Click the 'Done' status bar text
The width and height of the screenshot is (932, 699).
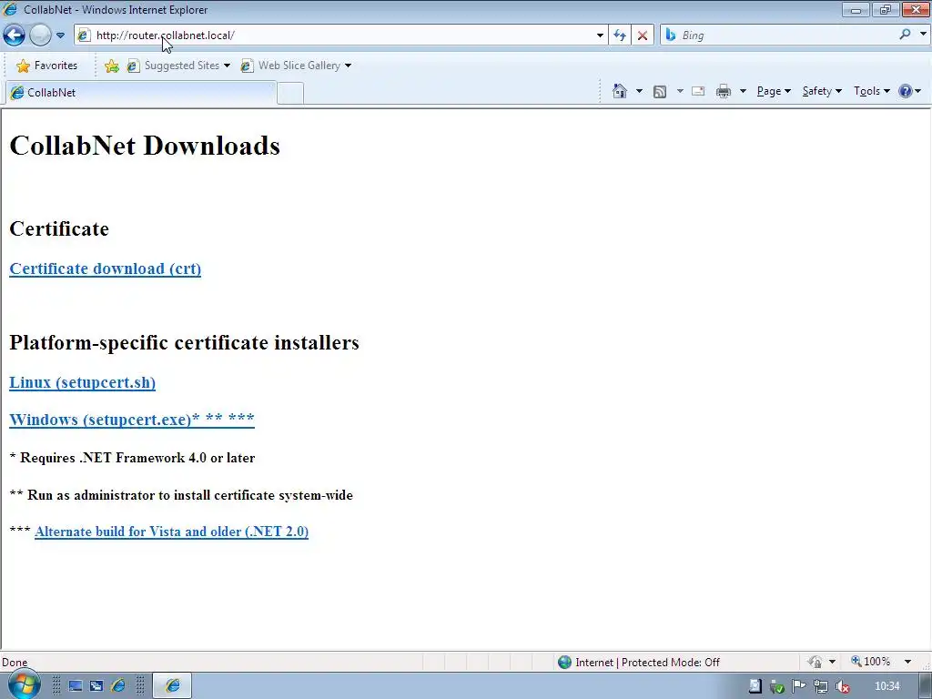[x=15, y=663]
